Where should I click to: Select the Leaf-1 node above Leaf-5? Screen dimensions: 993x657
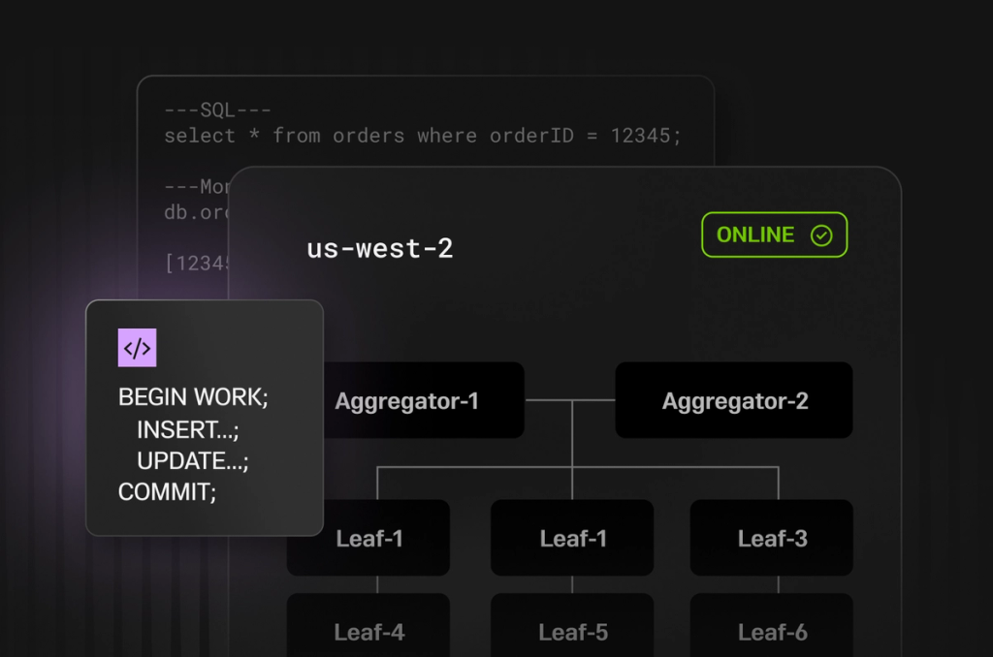[x=572, y=538]
